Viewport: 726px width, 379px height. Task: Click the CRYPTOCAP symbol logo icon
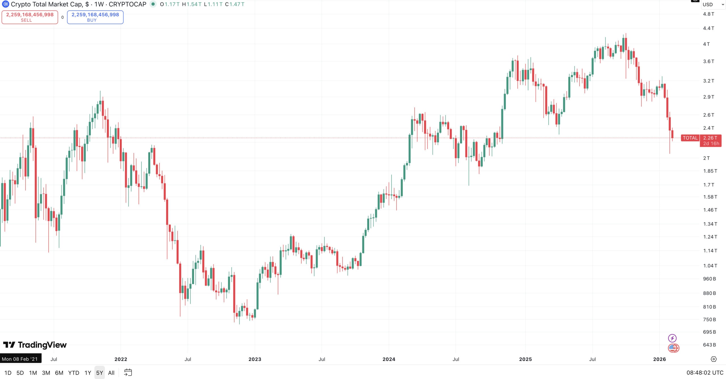(x=5, y=4)
